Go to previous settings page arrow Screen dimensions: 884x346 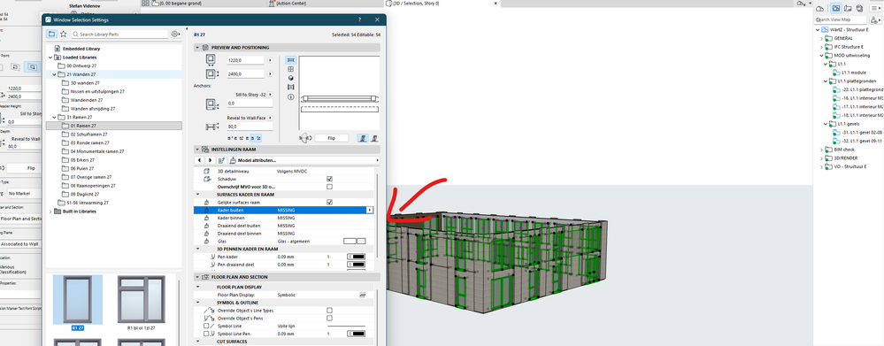coord(200,160)
